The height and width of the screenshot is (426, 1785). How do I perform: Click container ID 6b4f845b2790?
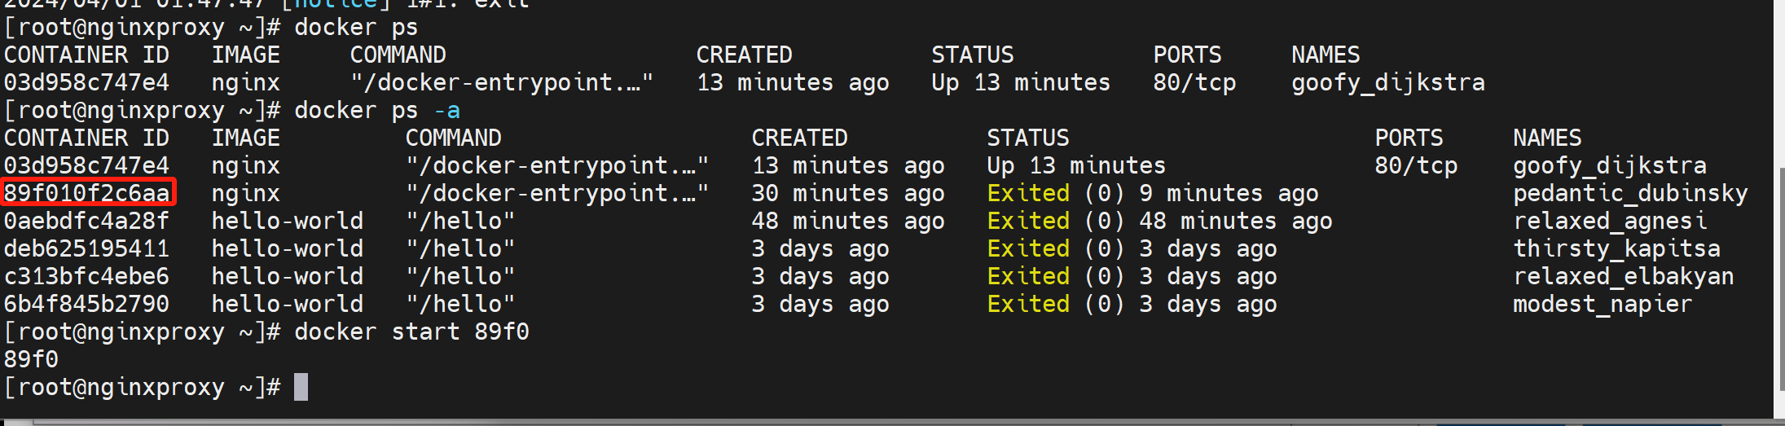click(x=87, y=304)
